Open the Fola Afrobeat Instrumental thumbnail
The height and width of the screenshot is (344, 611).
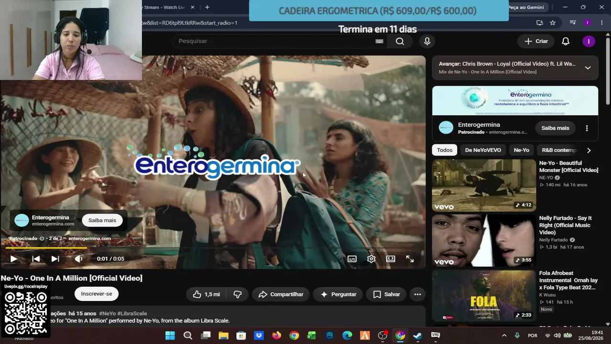484,296
